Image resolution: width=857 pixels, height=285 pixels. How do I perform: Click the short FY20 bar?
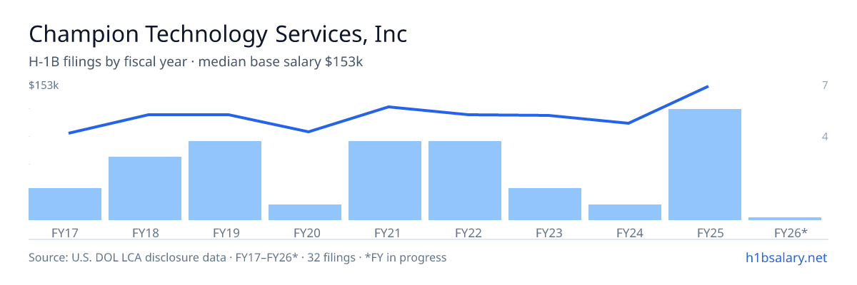(x=305, y=212)
